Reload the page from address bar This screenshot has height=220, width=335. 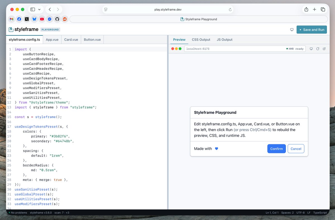pos(230,9)
